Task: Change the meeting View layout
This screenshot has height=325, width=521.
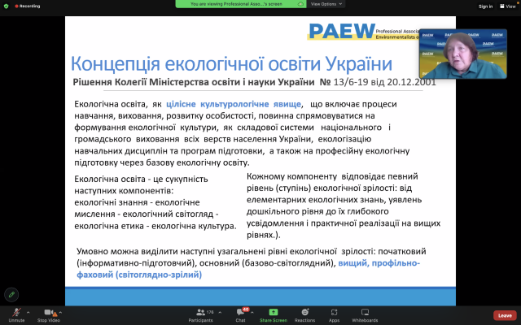Action: tap(508, 6)
